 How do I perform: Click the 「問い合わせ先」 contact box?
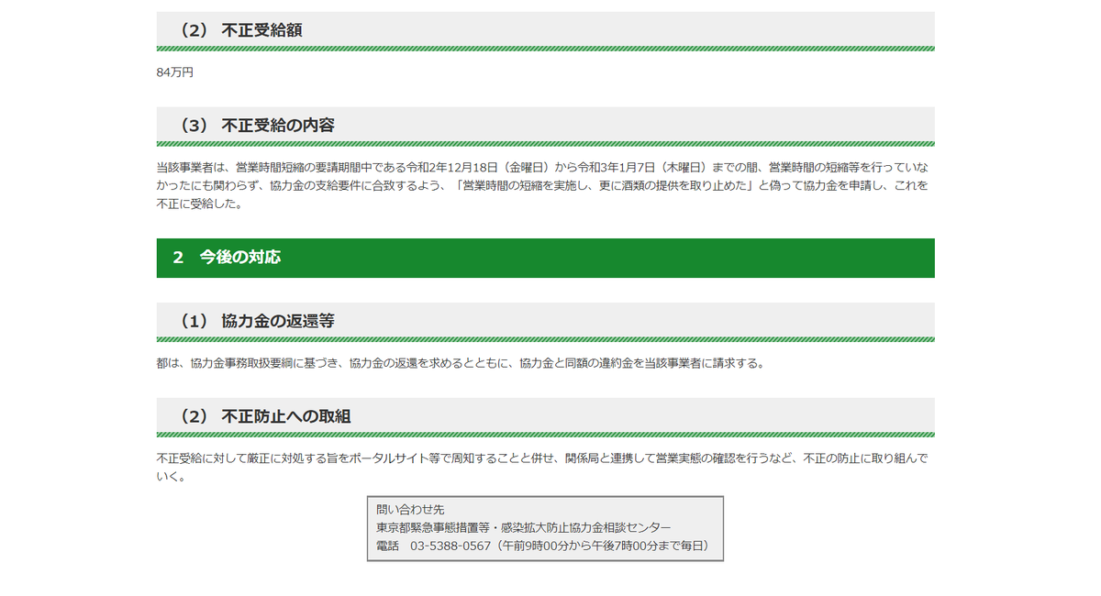546,527
